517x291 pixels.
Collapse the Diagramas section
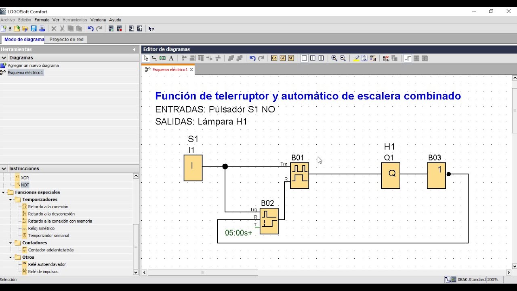click(4, 58)
